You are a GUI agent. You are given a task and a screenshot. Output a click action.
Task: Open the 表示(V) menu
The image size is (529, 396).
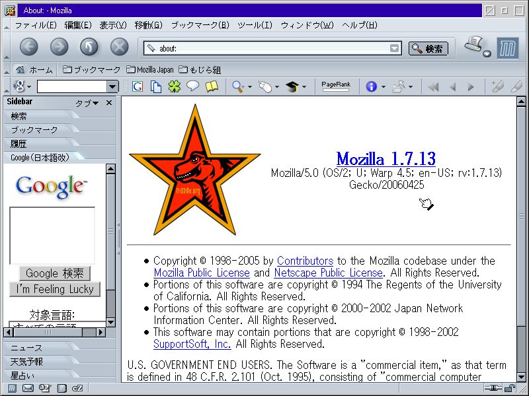pos(113,25)
